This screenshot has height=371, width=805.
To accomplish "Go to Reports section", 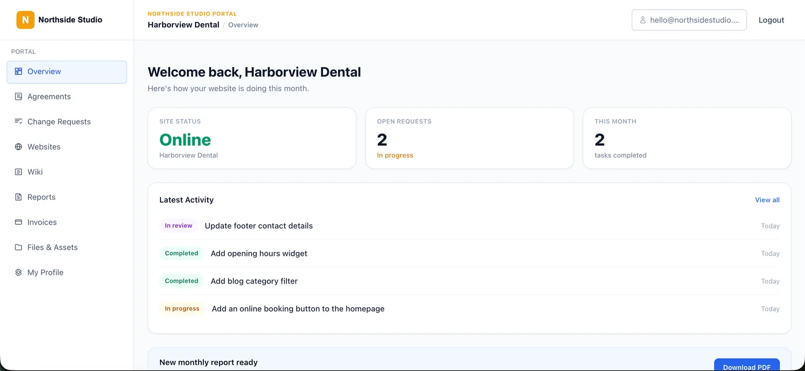I will 67,197.
